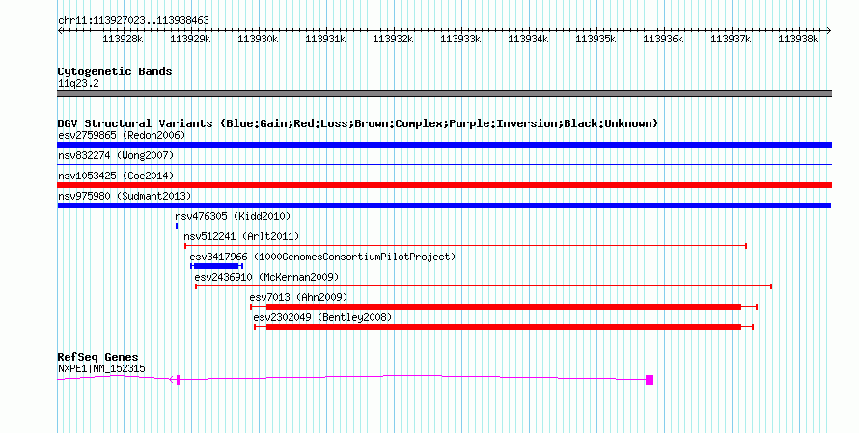Click the 113932k ruler label
The image size is (859, 433).
pyautogui.click(x=393, y=40)
